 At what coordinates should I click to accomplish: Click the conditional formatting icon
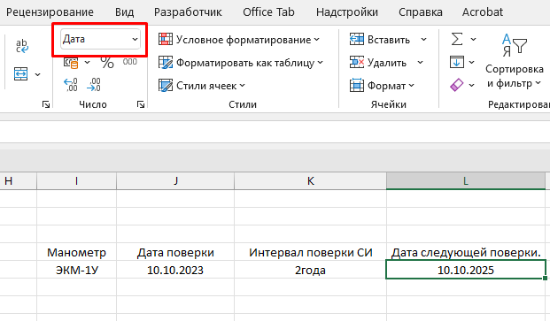point(166,39)
